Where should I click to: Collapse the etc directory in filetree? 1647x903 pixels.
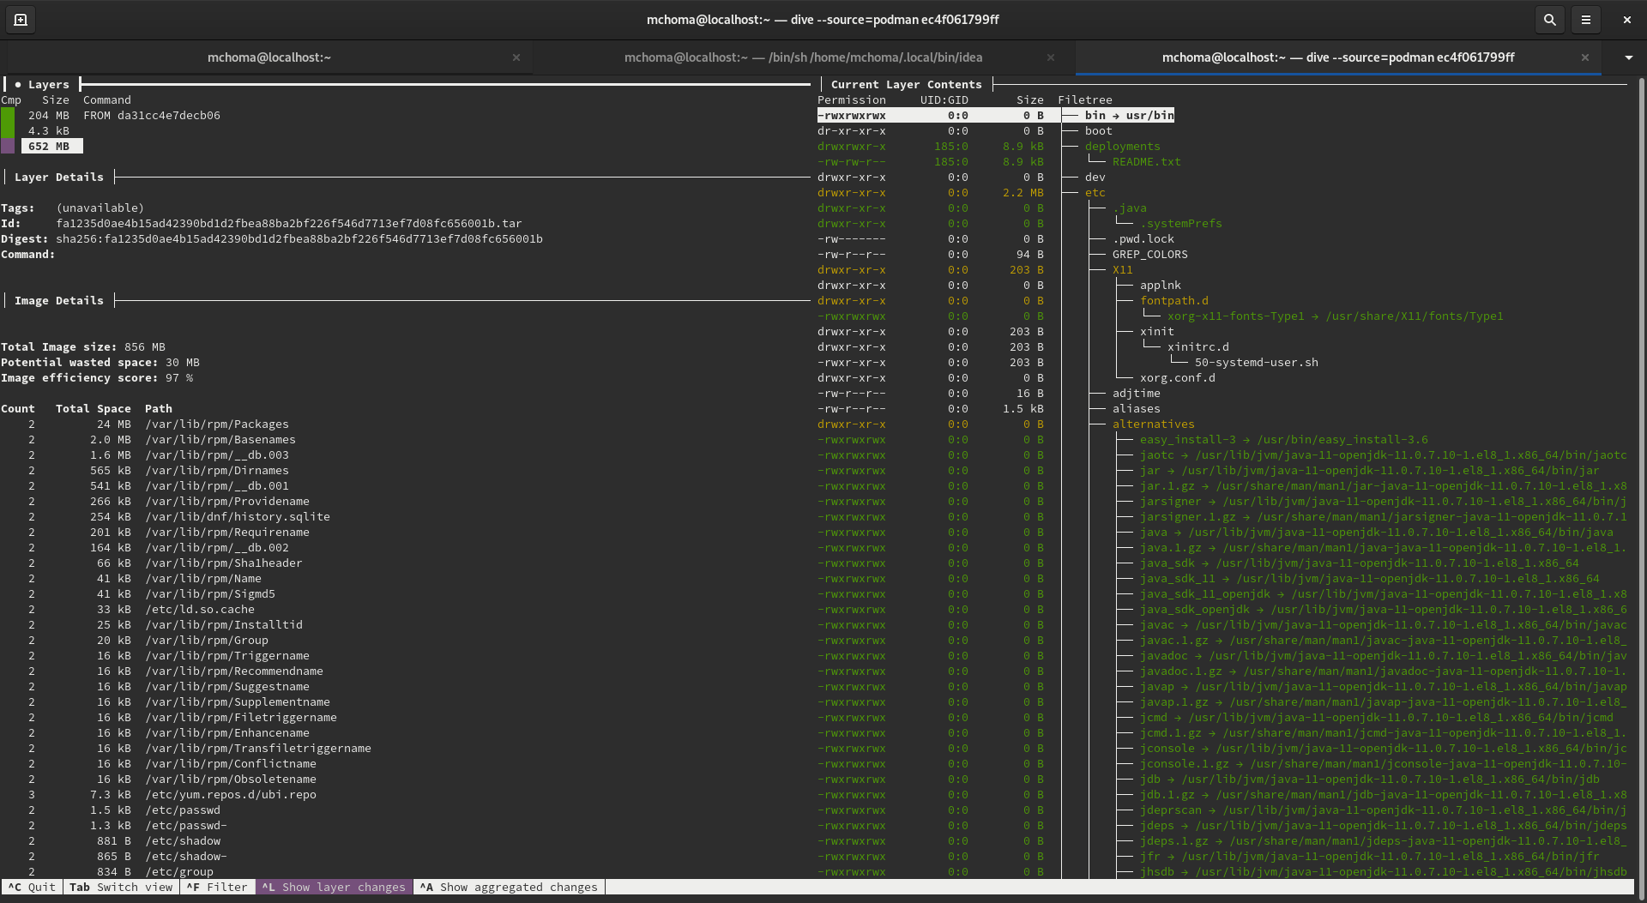(1095, 193)
